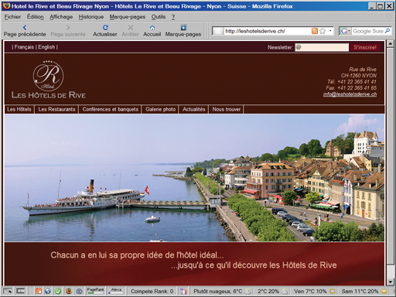
Task: Open the Galerie photo section
Action: pos(160,109)
